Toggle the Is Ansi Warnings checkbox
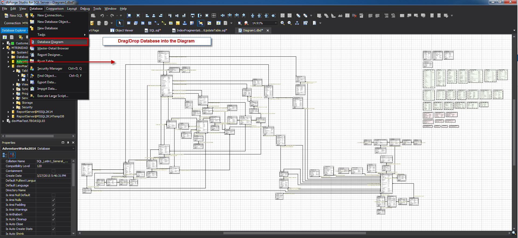 tap(53, 210)
